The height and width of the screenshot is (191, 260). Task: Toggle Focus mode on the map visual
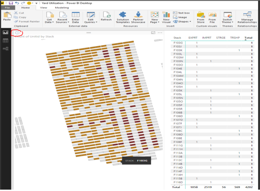coord(153,33)
